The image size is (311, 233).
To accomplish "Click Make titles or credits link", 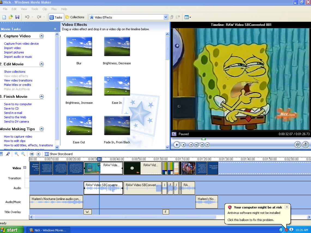I will [x=17, y=85].
